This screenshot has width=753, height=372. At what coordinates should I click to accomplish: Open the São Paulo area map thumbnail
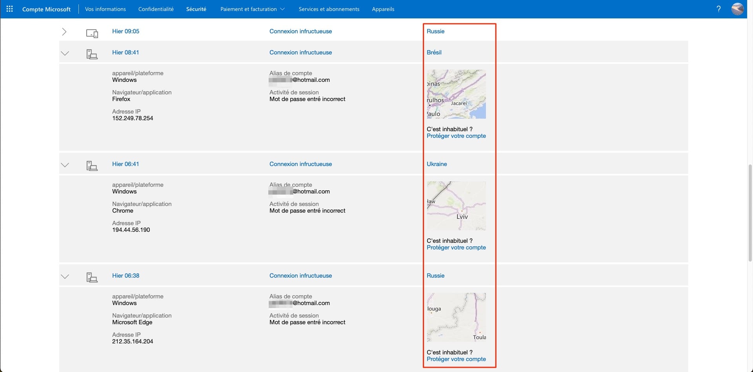[456, 94]
